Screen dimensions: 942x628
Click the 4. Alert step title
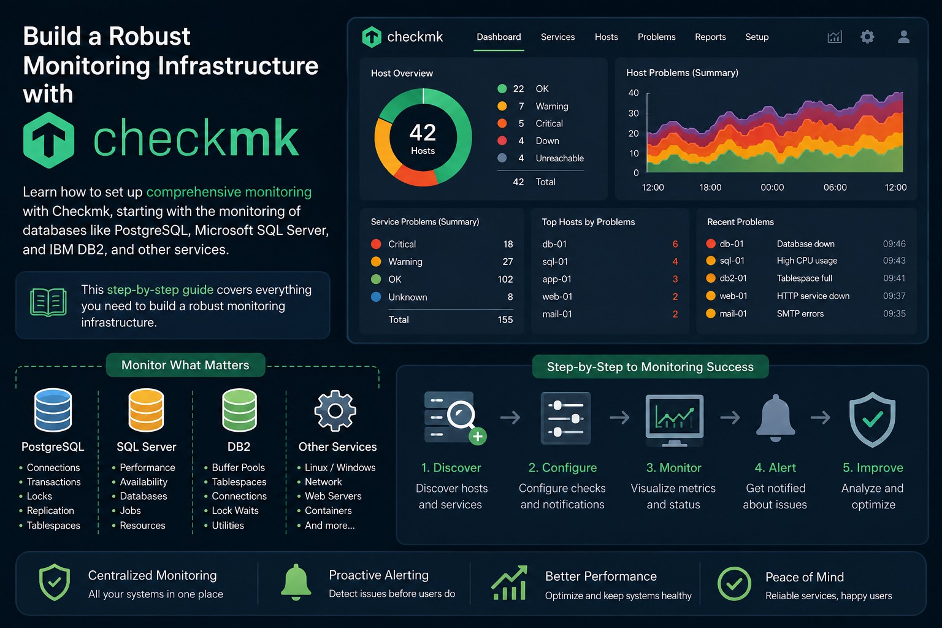(775, 468)
